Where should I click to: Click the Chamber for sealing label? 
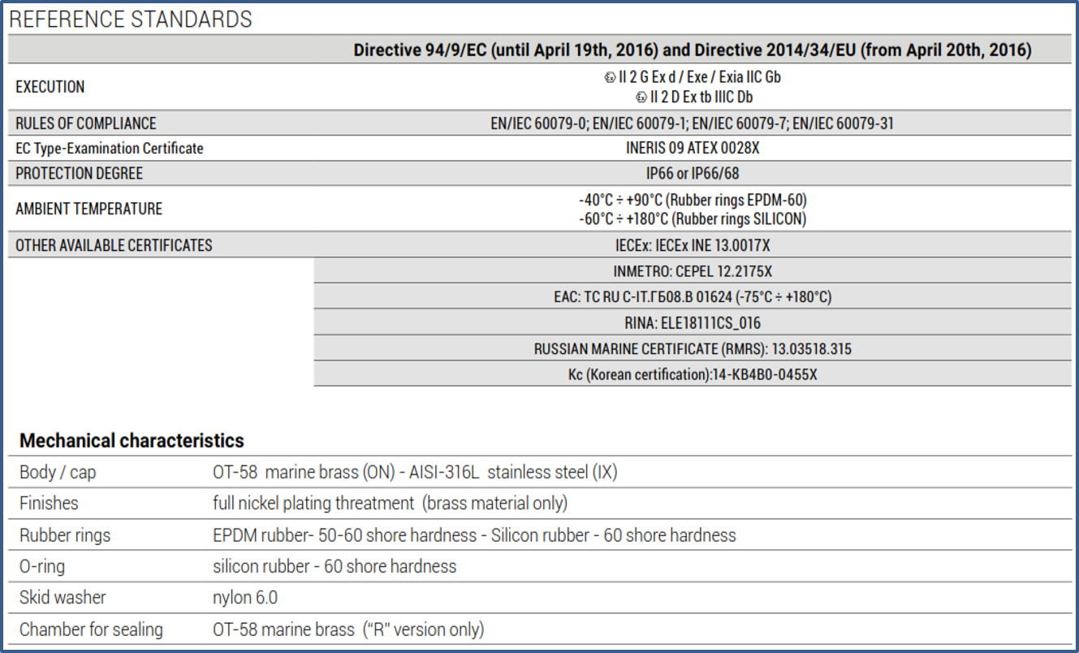91,629
